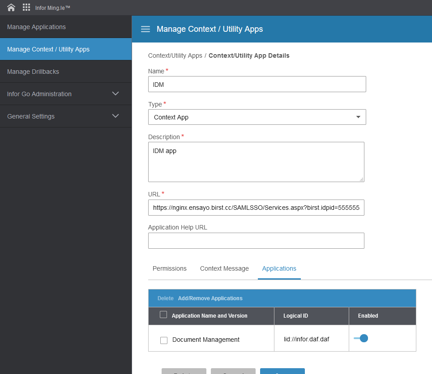Click Delete in the applications table toolbar
This screenshot has height=374, width=432.
(x=165, y=298)
